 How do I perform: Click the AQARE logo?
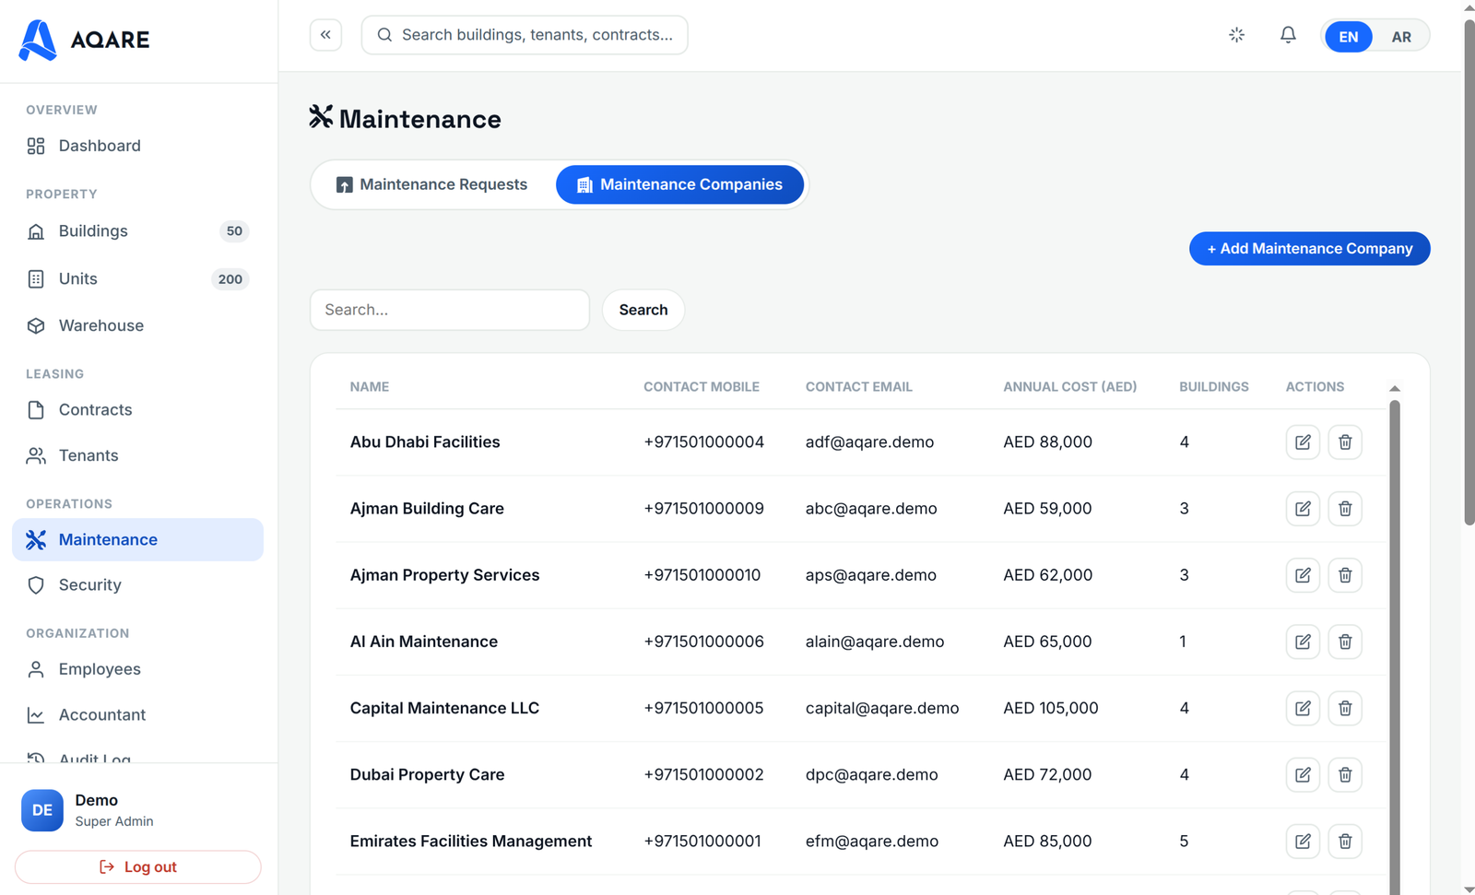pos(84,40)
